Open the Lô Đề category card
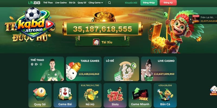This screenshot has height=108, width=217. (121, 69)
